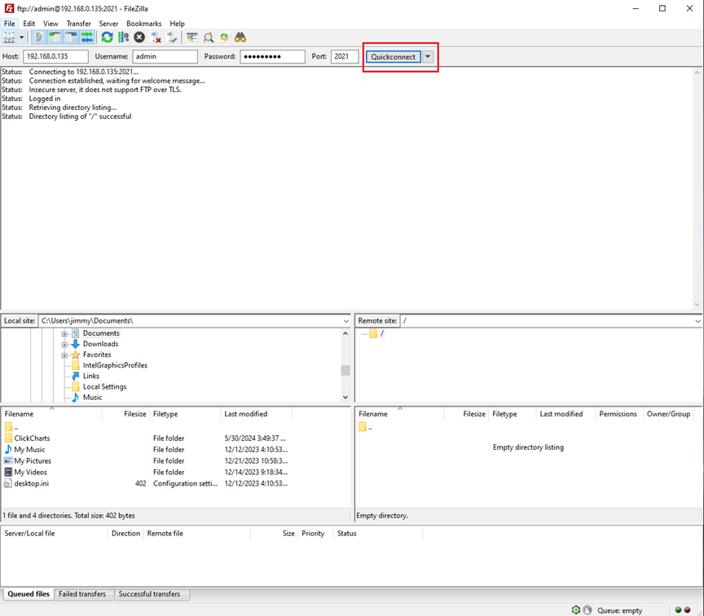Open the Remote site path dropdown

point(697,321)
